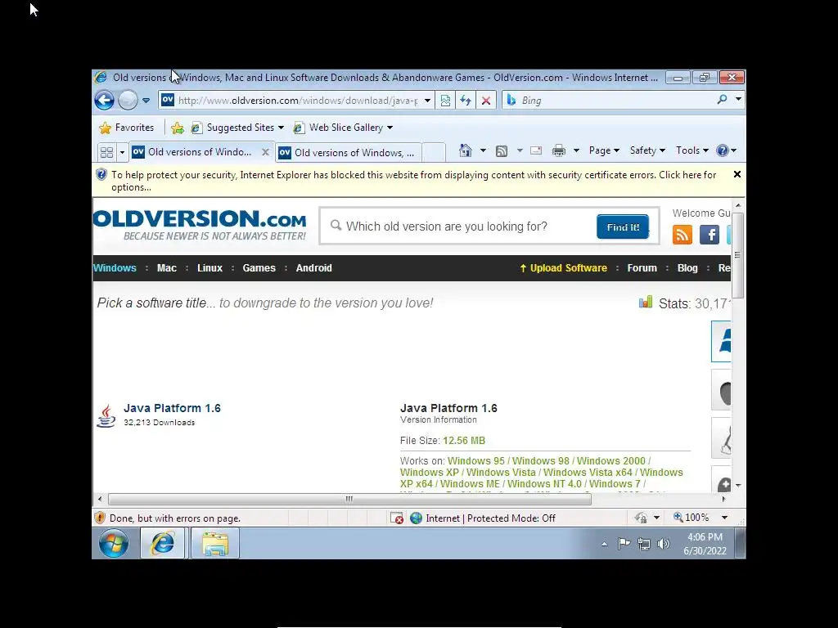Open the Forum link
The height and width of the screenshot is (628, 838).
[x=642, y=268]
